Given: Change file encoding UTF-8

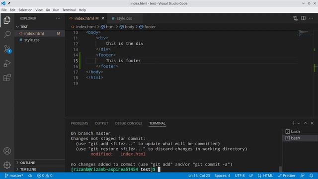Looking at the screenshot, I should tap(239, 176).
